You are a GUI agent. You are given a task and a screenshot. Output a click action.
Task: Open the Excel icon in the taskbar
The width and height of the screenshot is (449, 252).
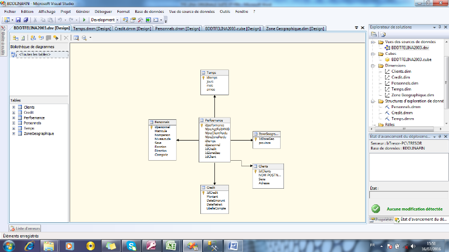click(x=171, y=246)
